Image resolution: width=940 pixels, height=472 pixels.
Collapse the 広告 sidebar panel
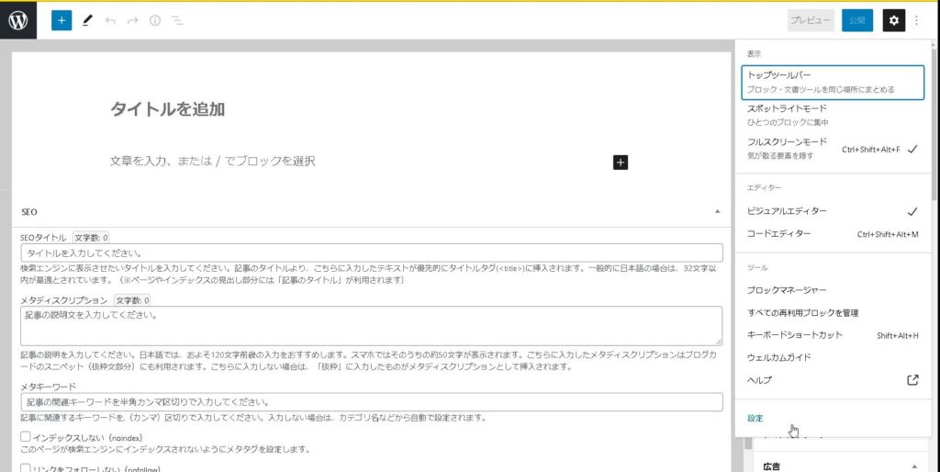[x=916, y=466]
